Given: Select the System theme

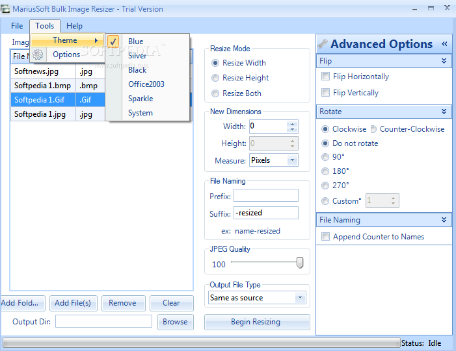Looking at the screenshot, I should tap(140, 113).
